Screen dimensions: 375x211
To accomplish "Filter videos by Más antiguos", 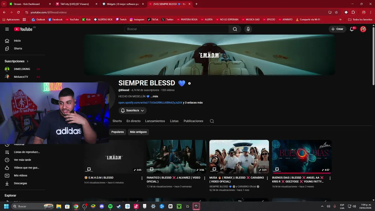I will (138, 132).
